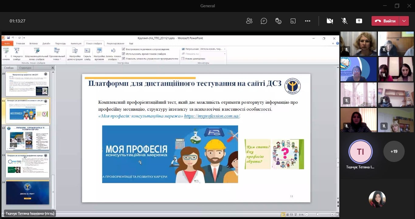This screenshot has height=219, width=415.
Task: Toggle Использовать время показа слайдов checkbox
Action: (x=123, y=54)
